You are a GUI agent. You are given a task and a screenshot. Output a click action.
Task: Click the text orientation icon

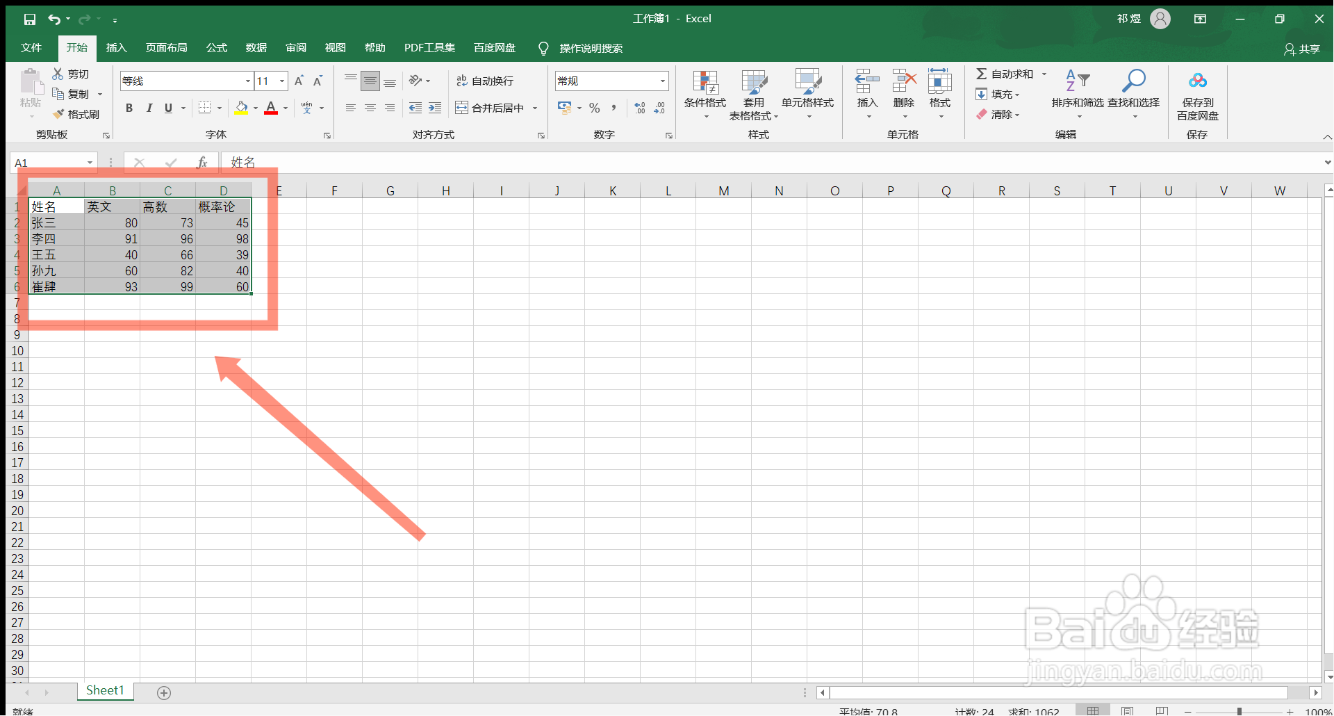point(415,81)
